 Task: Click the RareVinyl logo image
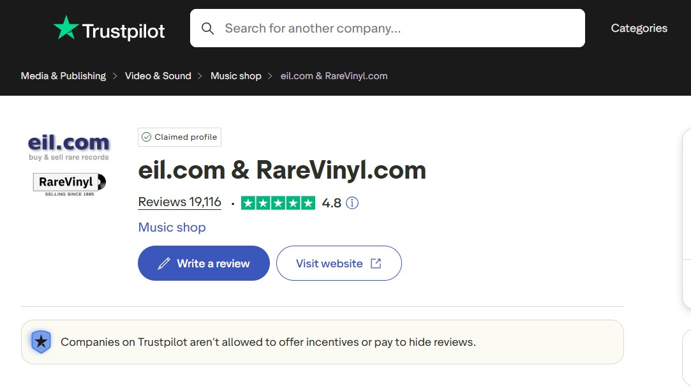point(69,184)
